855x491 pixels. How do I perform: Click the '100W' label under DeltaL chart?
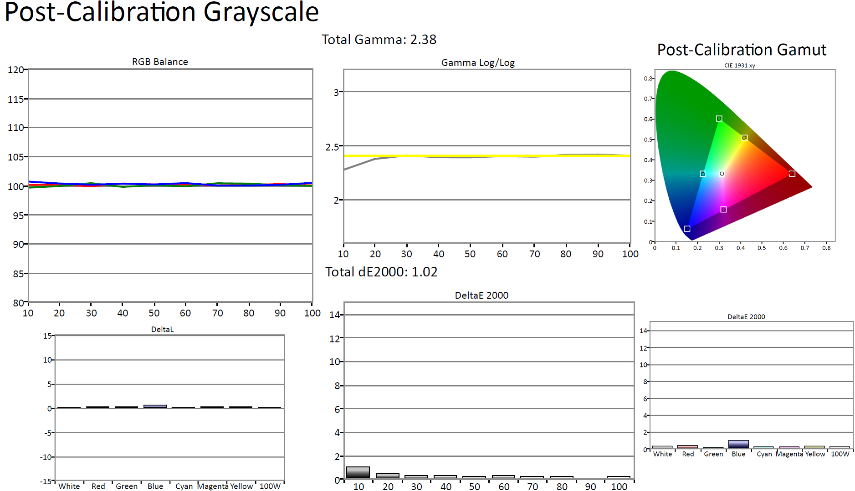tap(270, 486)
